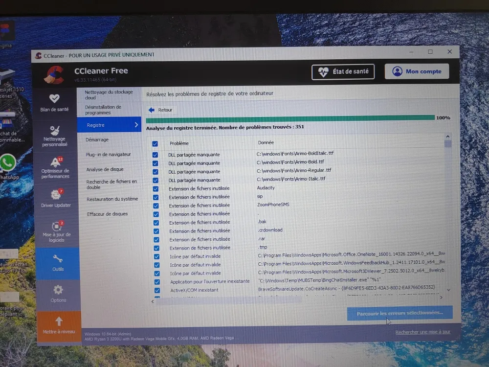This screenshot has width=489, height=367.
Task: Toggle the select-all checkbox in header
Action: click(x=155, y=144)
